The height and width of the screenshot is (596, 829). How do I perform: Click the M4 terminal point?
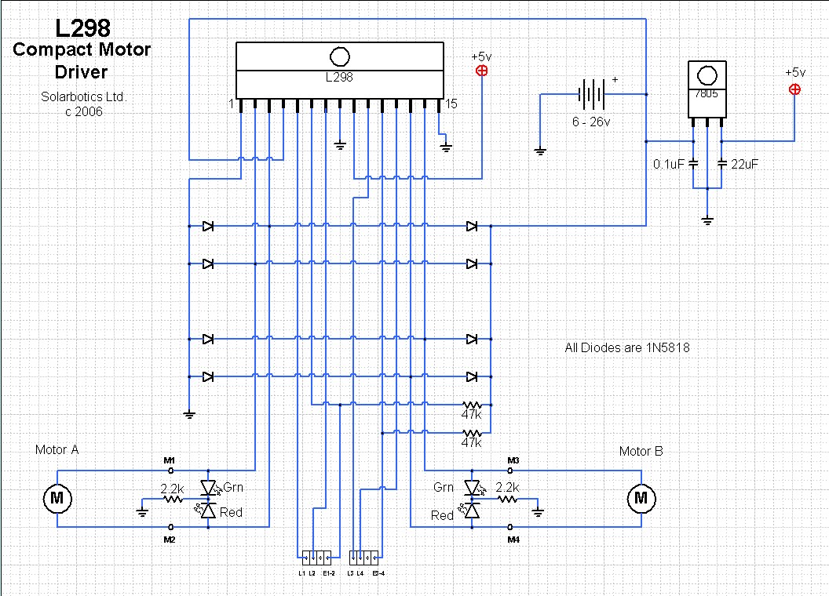510,527
